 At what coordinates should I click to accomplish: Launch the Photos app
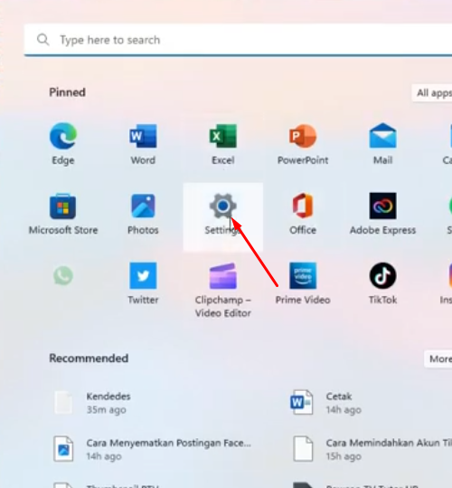coord(143,214)
